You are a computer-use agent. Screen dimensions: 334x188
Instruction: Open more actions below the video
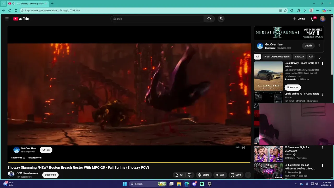tap(248, 175)
